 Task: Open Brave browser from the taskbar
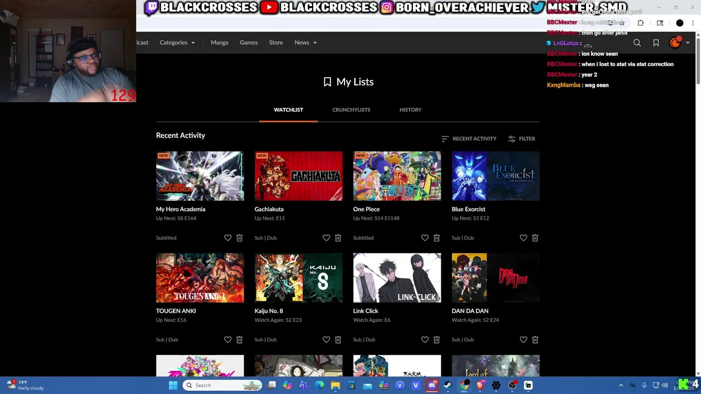(x=480, y=385)
